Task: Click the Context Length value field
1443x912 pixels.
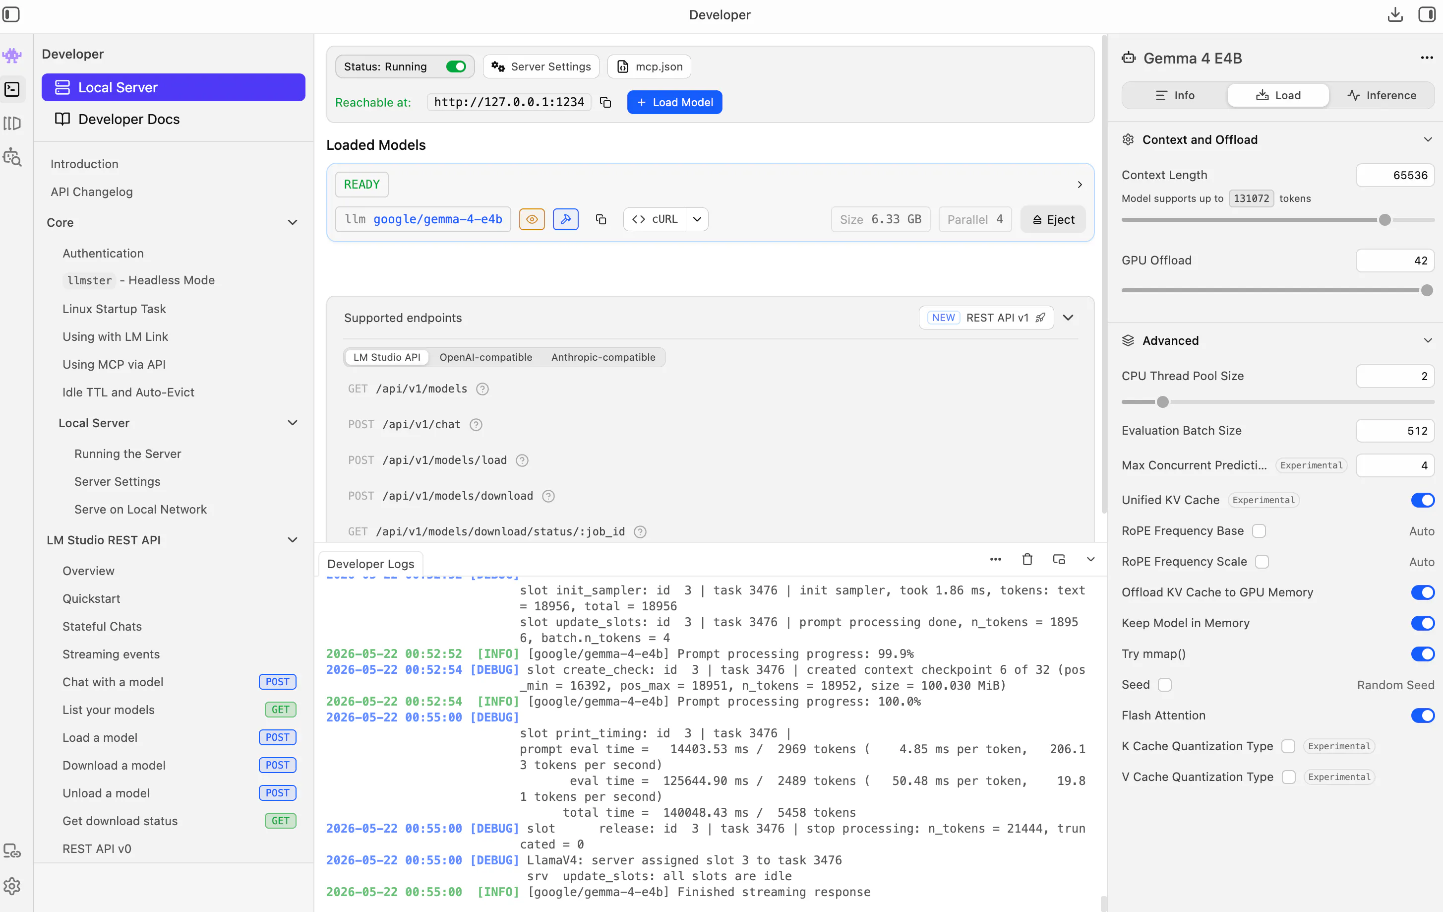Action: coord(1395,175)
